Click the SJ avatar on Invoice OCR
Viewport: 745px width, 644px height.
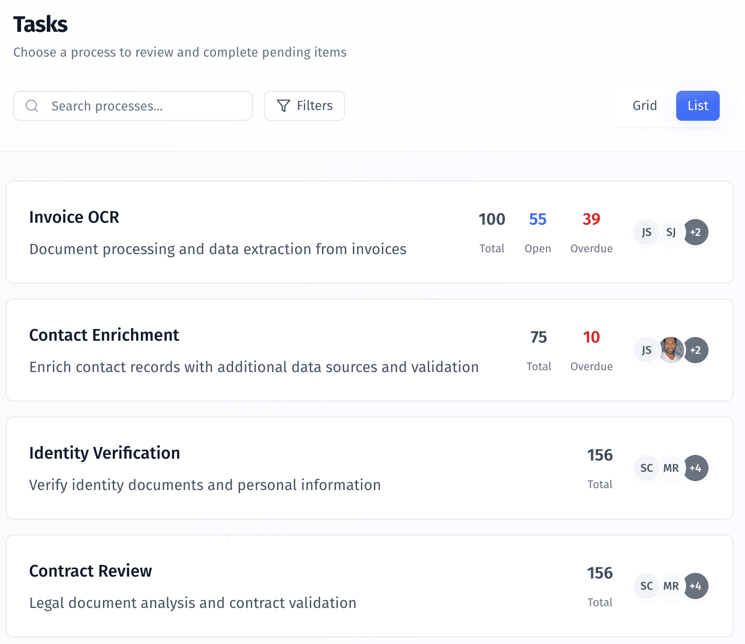[671, 232]
